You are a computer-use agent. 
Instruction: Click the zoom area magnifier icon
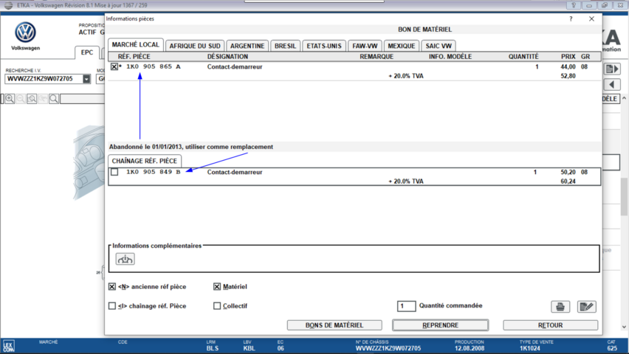(32, 99)
